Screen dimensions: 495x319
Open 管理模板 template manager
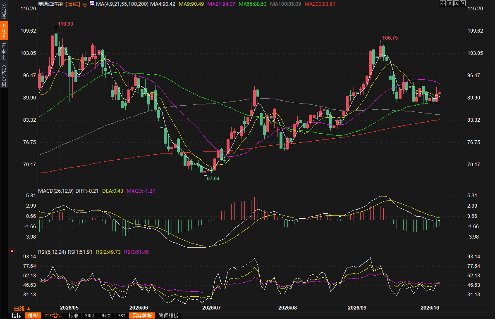[169, 316]
